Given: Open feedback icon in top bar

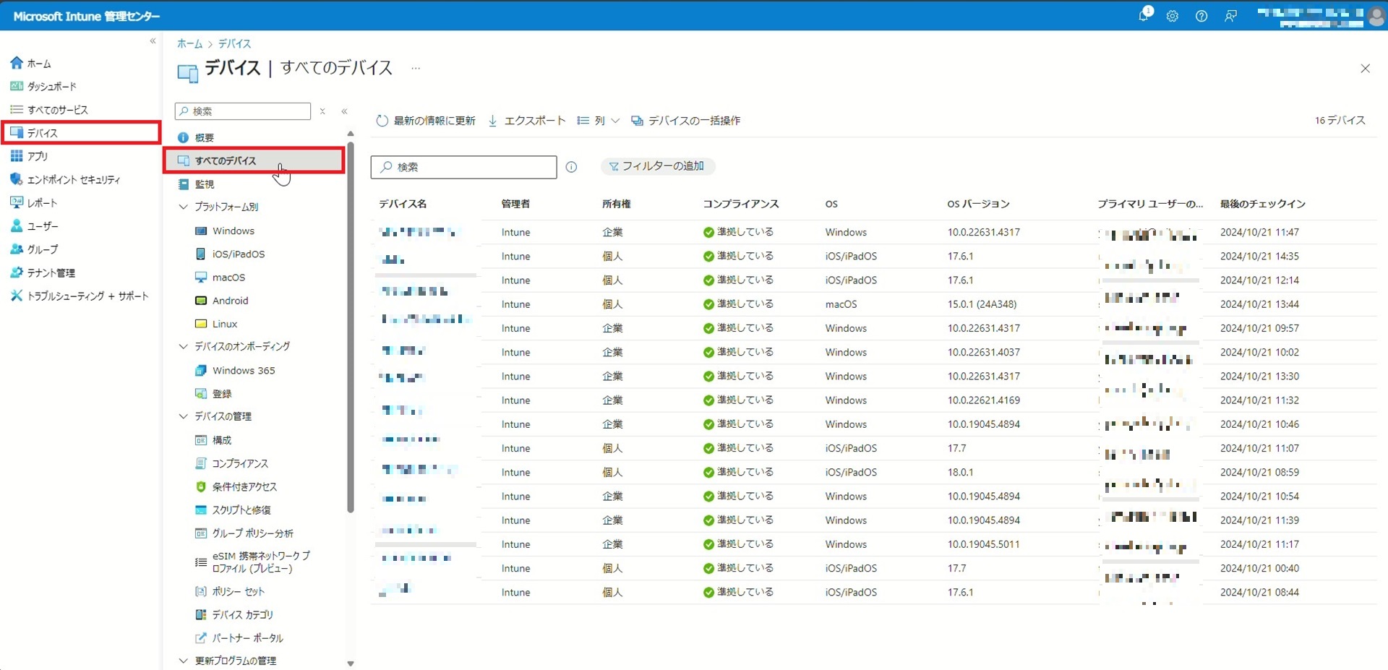Looking at the screenshot, I should pyautogui.click(x=1230, y=16).
